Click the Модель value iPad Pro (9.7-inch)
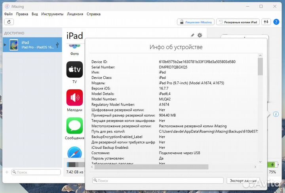 click(192, 83)
